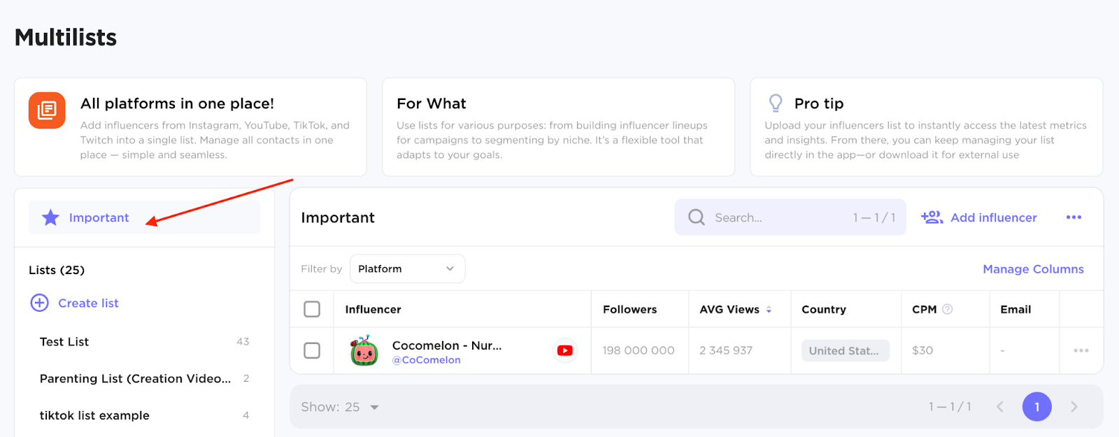Image resolution: width=1119 pixels, height=437 pixels.
Task: Open the three-dot menu for Important list
Action: (x=1074, y=217)
